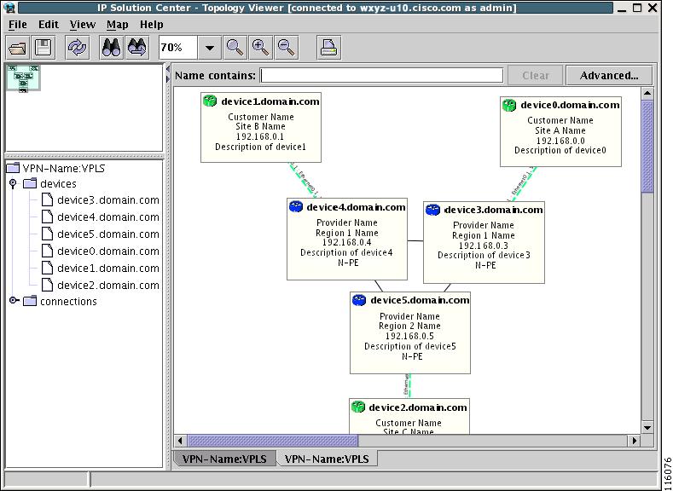Click the file icon next to device5.domain.com
673x491 pixels.
47,234
